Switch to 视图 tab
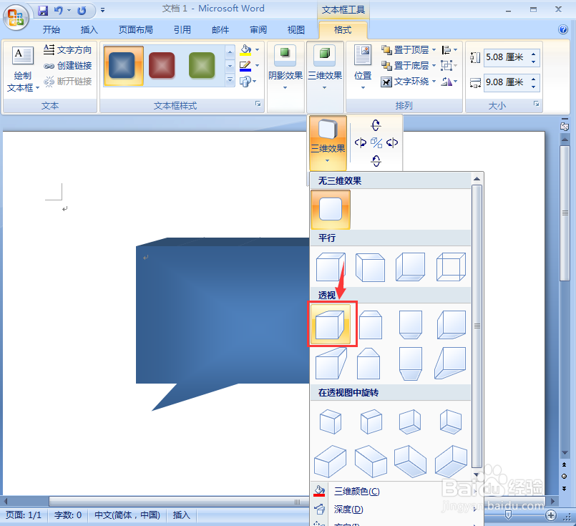Viewport: 576px width, 526px height. click(x=296, y=30)
